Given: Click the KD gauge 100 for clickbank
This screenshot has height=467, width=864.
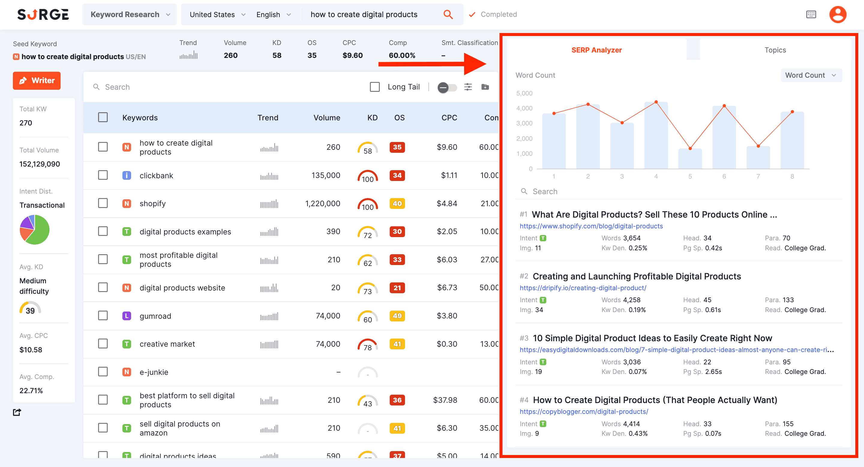Looking at the screenshot, I should pyautogui.click(x=367, y=176).
